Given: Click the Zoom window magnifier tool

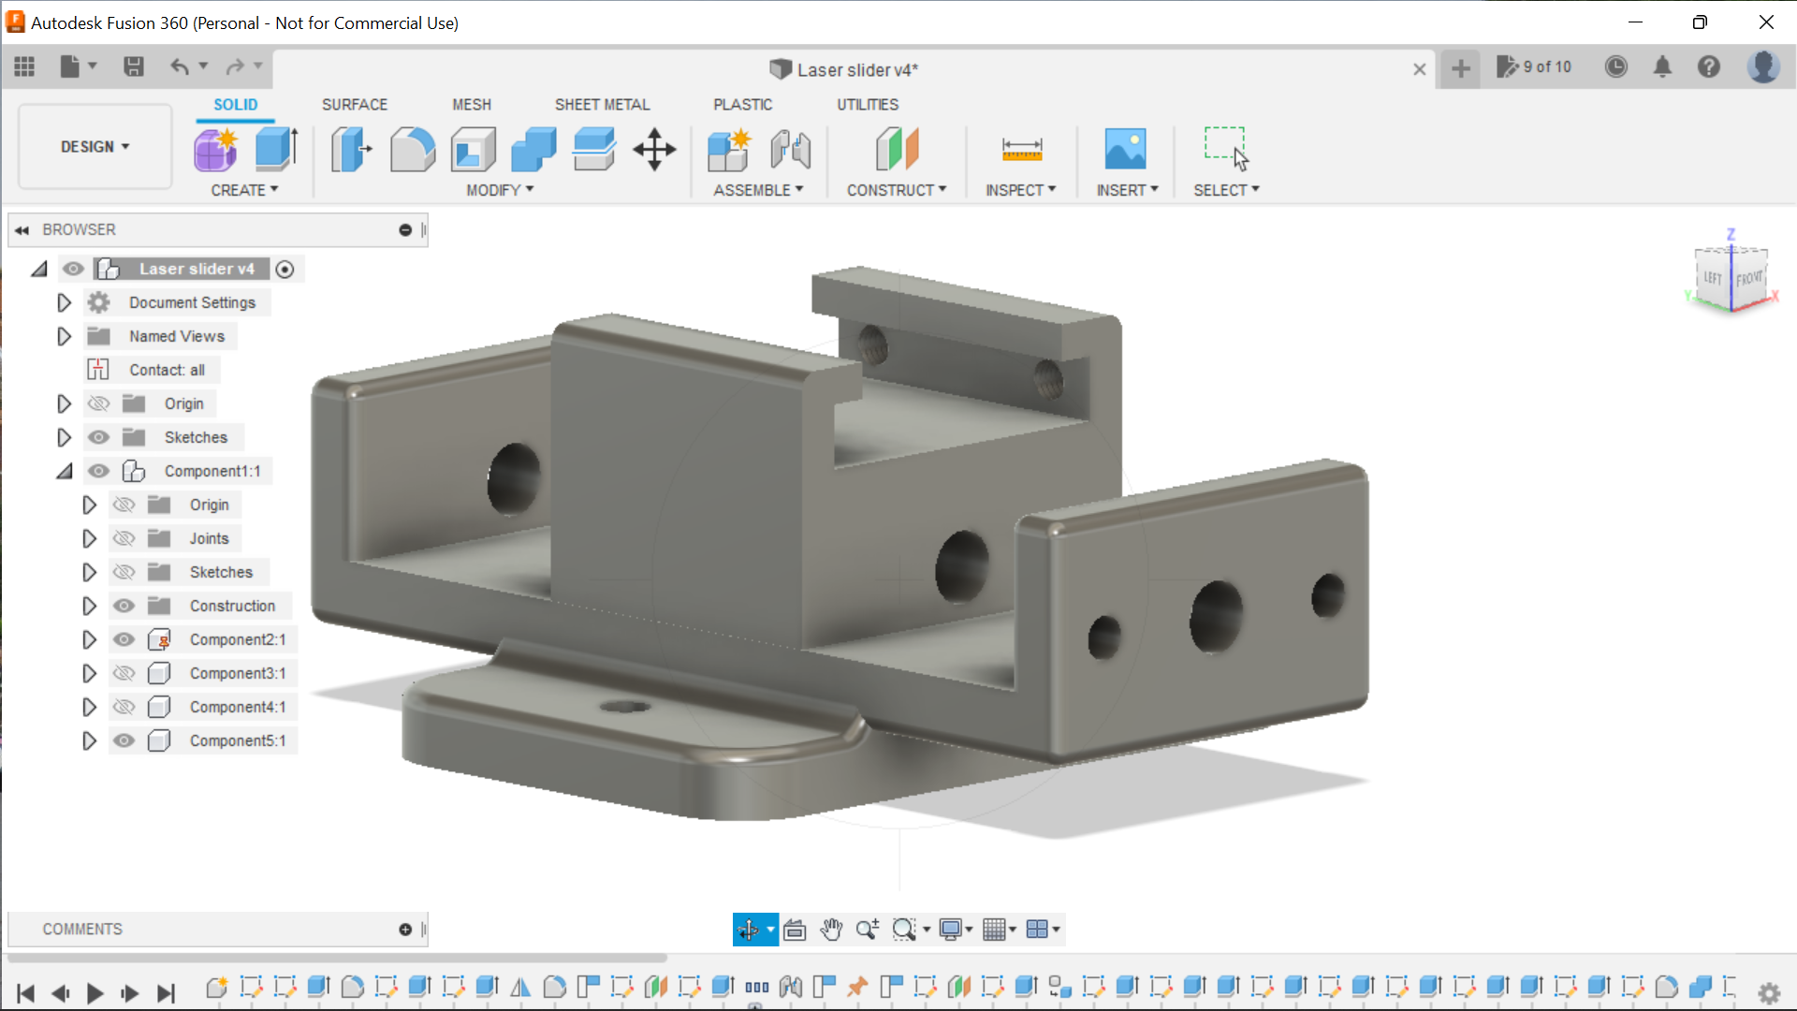Looking at the screenshot, I should point(904,930).
